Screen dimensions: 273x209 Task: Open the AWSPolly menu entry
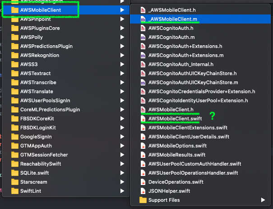[65, 37]
